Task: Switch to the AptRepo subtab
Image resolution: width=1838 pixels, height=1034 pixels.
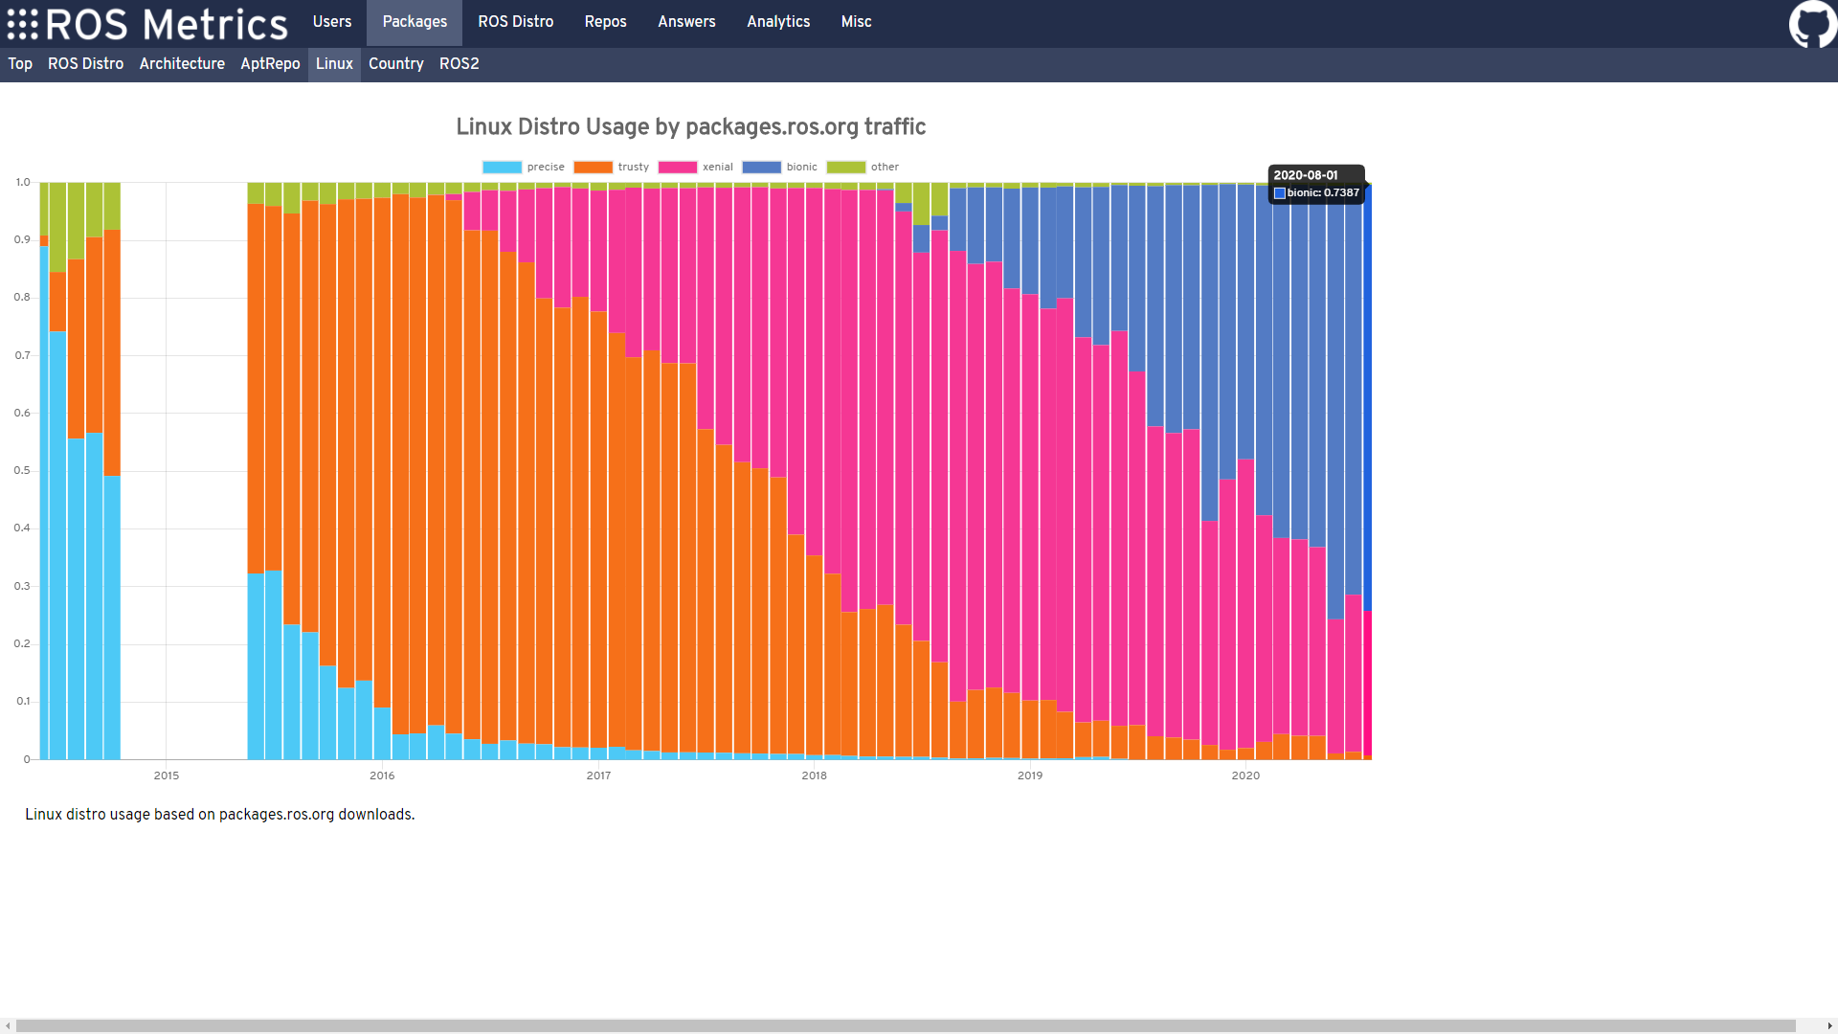Action: pyautogui.click(x=270, y=64)
